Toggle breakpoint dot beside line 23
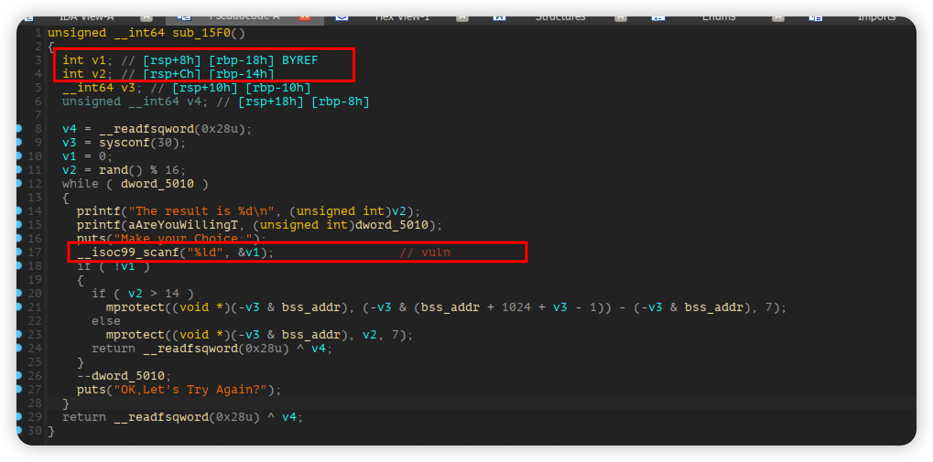 [19, 334]
